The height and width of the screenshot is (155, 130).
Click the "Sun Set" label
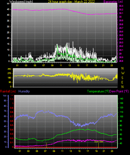click(x=99, y=142)
